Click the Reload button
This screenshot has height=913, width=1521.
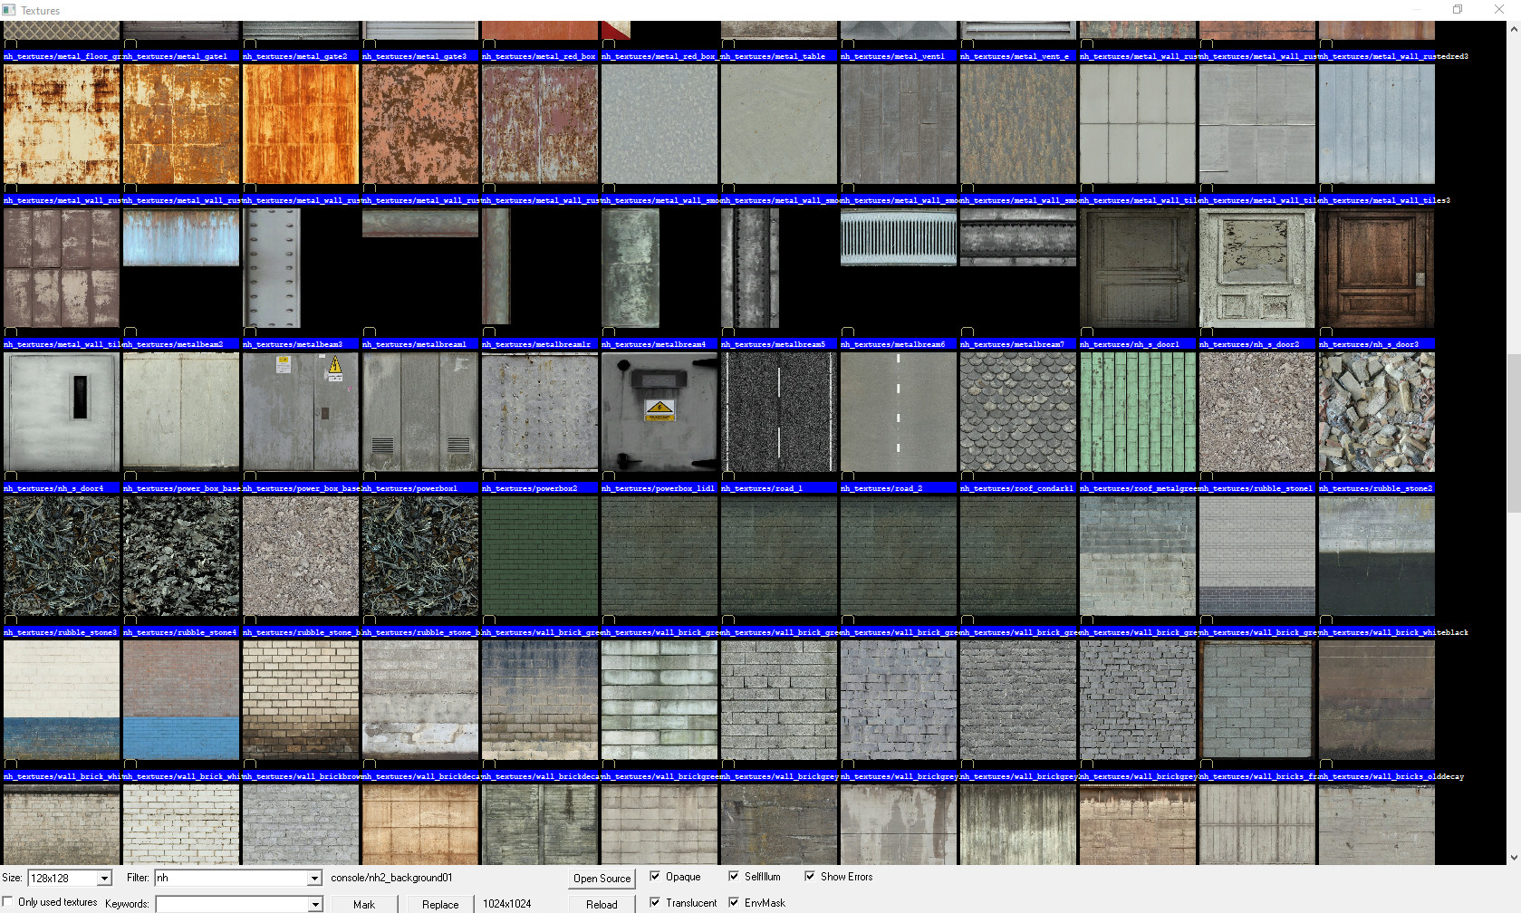601,904
